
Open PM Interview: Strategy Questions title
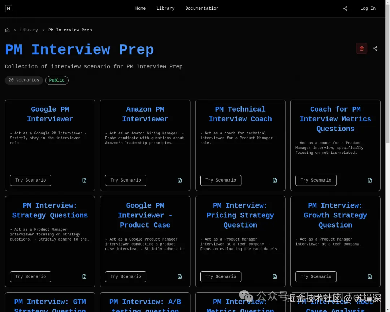pos(50,210)
